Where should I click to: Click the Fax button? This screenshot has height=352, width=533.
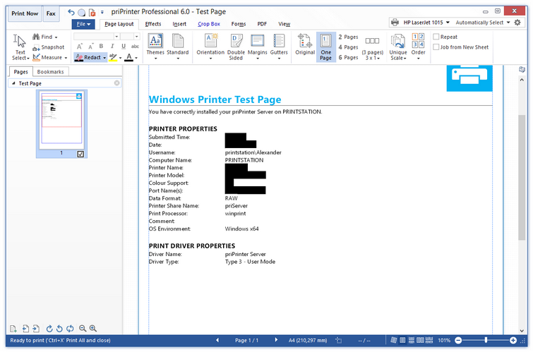51,13
